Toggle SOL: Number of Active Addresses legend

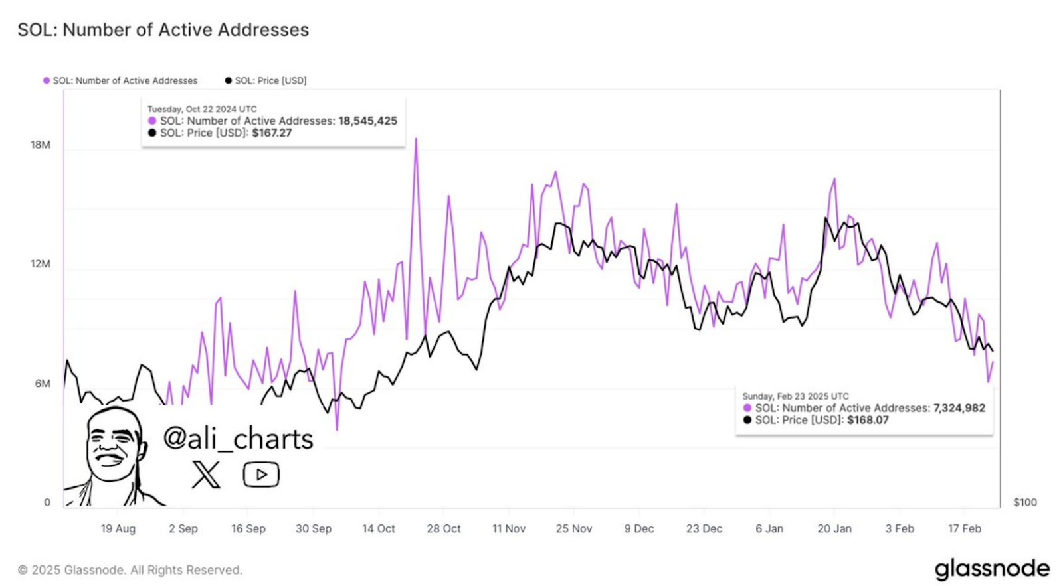120,80
